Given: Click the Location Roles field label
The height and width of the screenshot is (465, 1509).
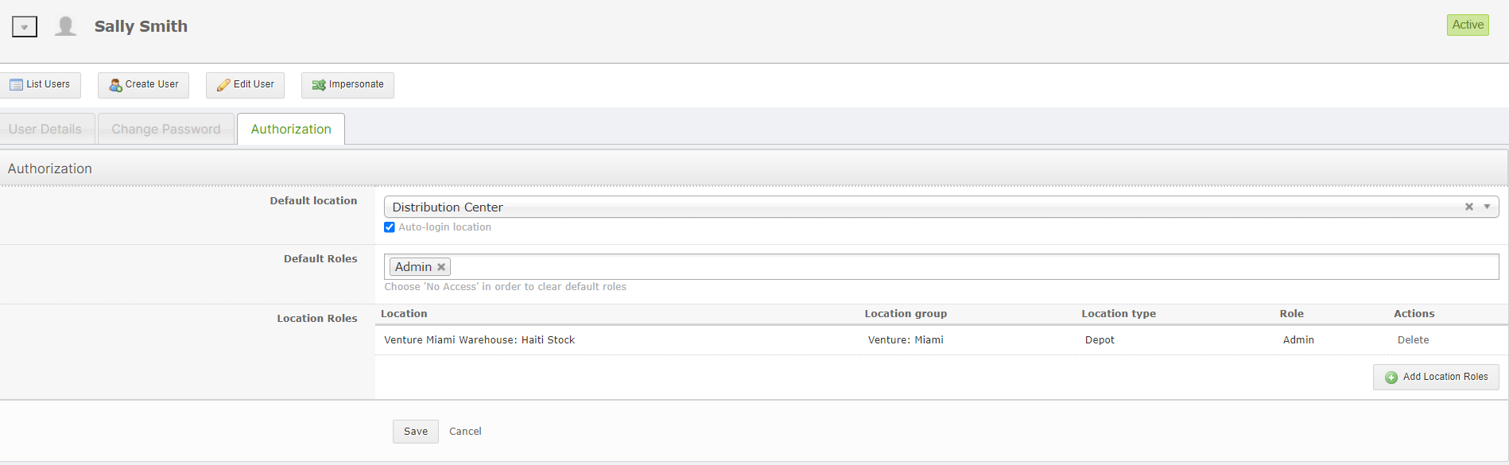Looking at the screenshot, I should 317,319.
